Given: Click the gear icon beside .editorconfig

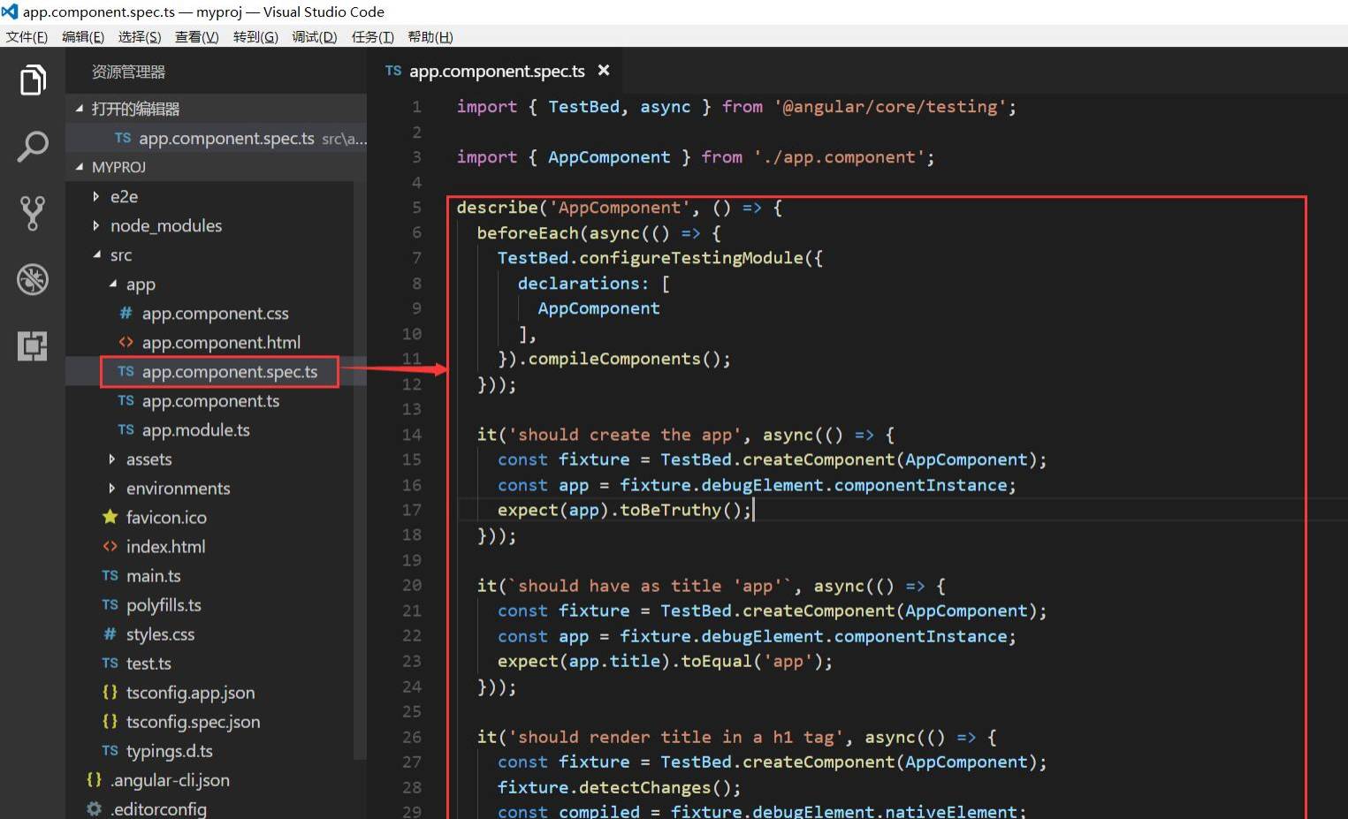Looking at the screenshot, I should [x=95, y=808].
